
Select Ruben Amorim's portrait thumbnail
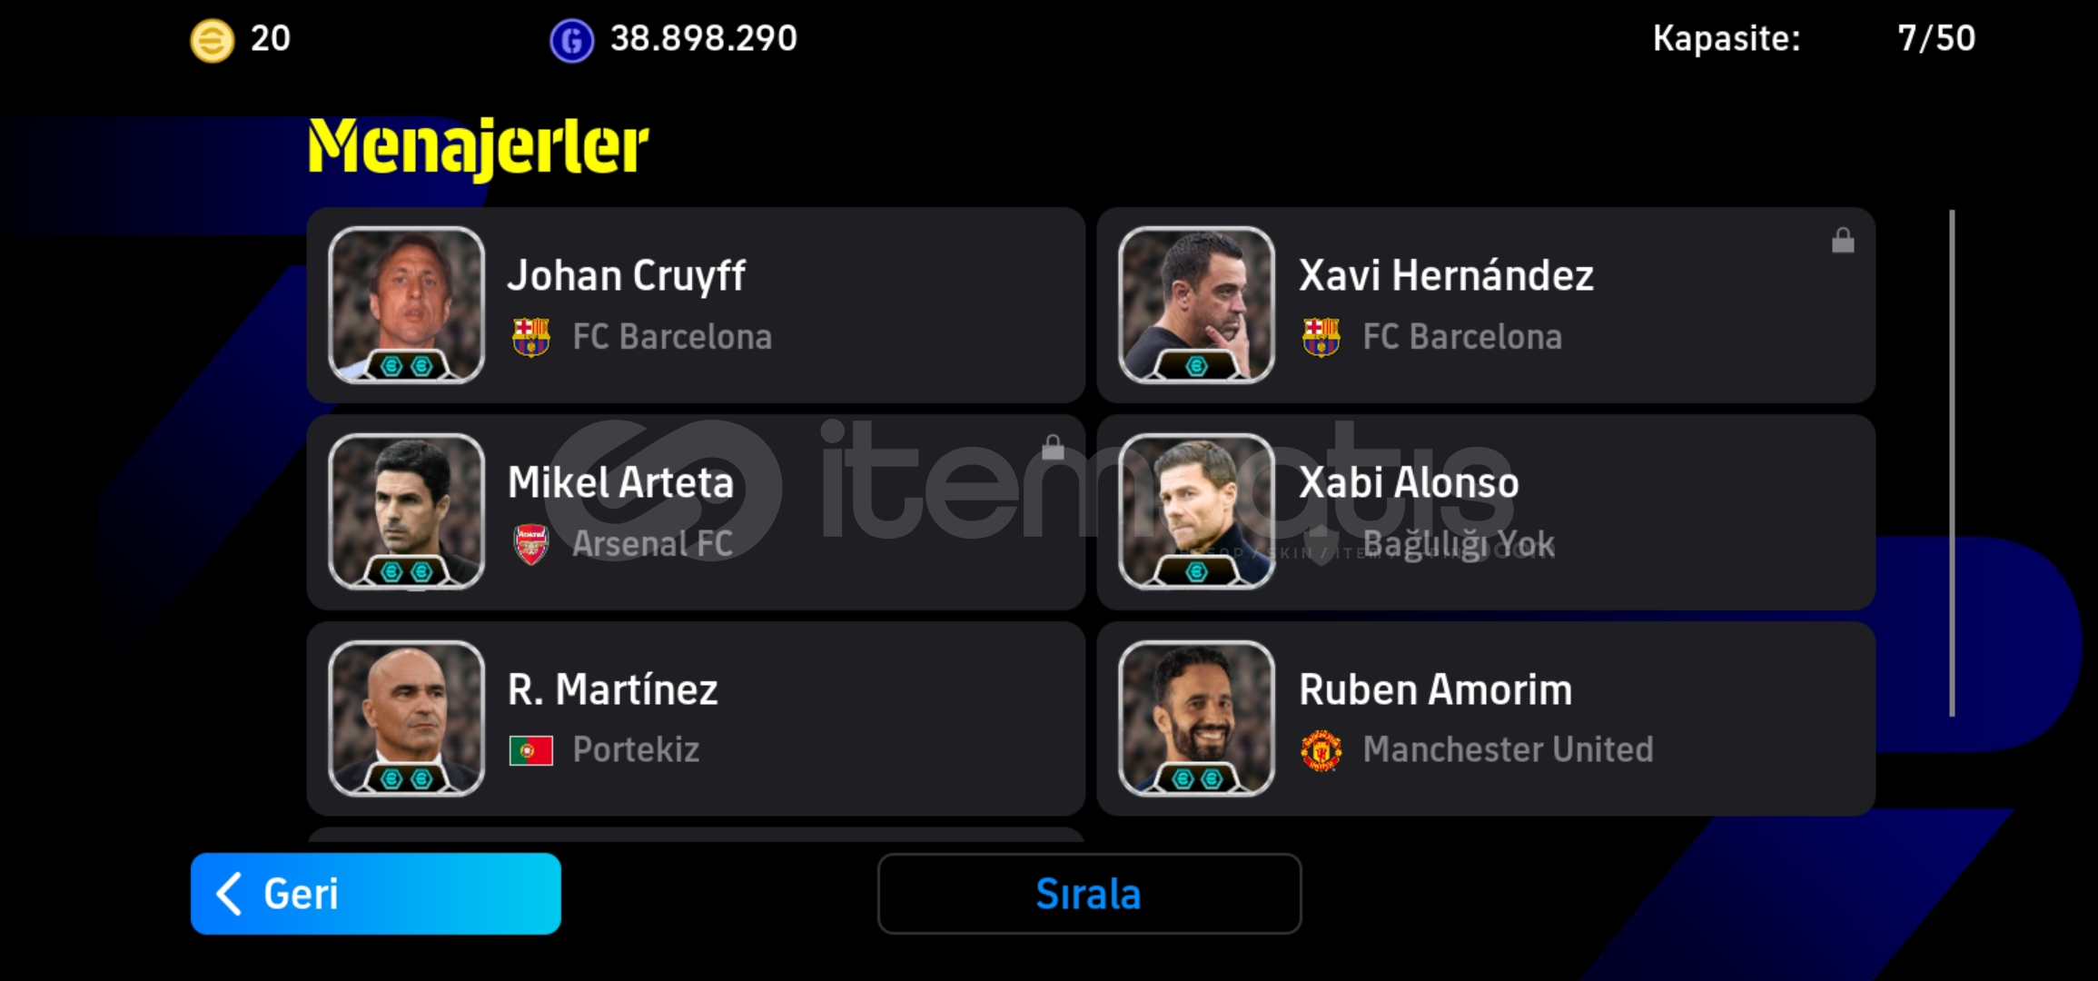(x=1196, y=718)
